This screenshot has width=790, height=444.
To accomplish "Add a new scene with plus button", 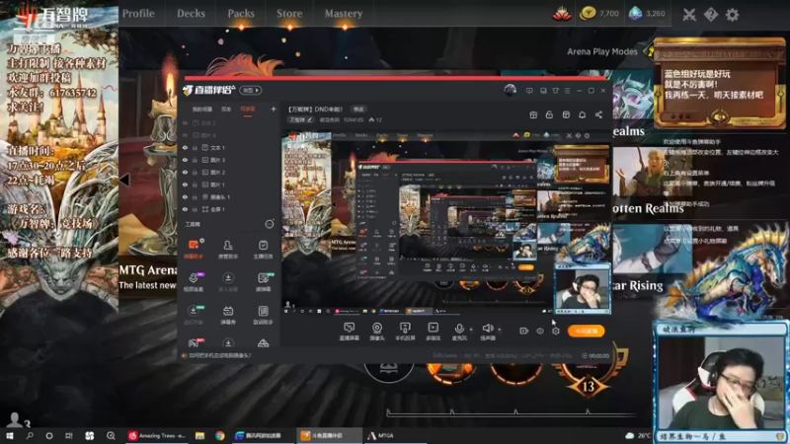I will (274, 109).
